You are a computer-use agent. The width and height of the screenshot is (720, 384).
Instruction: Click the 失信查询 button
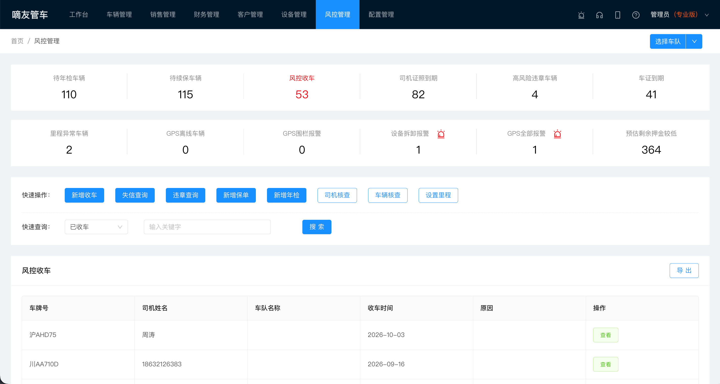(x=135, y=195)
